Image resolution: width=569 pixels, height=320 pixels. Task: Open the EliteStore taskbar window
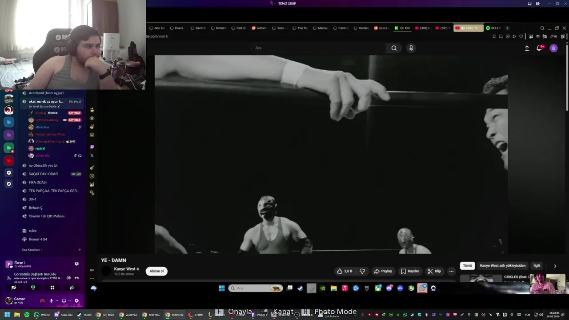[x=174, y=315]
